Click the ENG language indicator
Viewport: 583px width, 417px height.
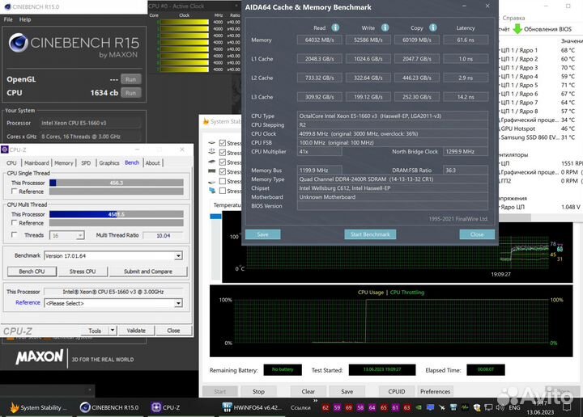[514, 407]
